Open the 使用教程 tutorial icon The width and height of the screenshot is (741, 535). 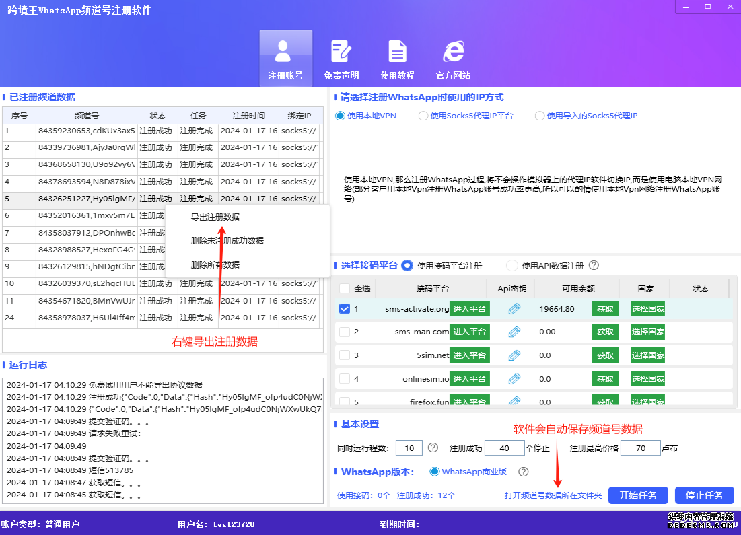coord(397,58)
